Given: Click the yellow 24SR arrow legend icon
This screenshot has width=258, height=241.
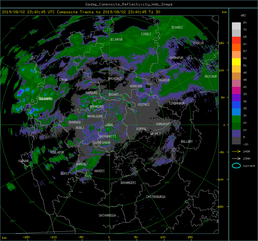Looking at the screenshot, I should pos(236,151).
